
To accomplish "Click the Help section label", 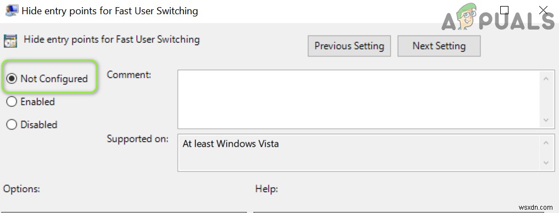I will pyautogui.click(x=267, y=189).
